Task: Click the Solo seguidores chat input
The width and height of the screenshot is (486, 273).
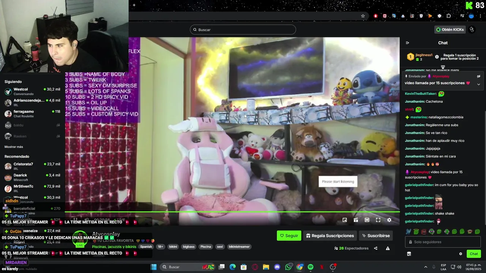Action: click(x=443, y=242)
